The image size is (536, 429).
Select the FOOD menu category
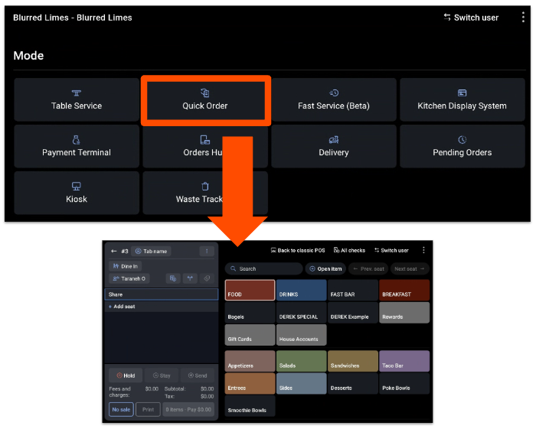(250, 291)
